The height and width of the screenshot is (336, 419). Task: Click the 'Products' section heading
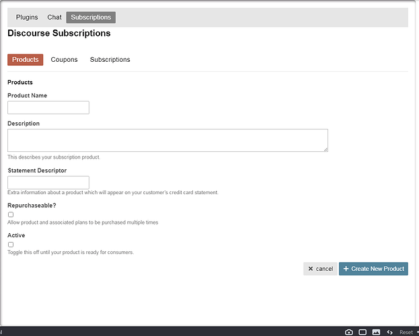tap(20, 82)
